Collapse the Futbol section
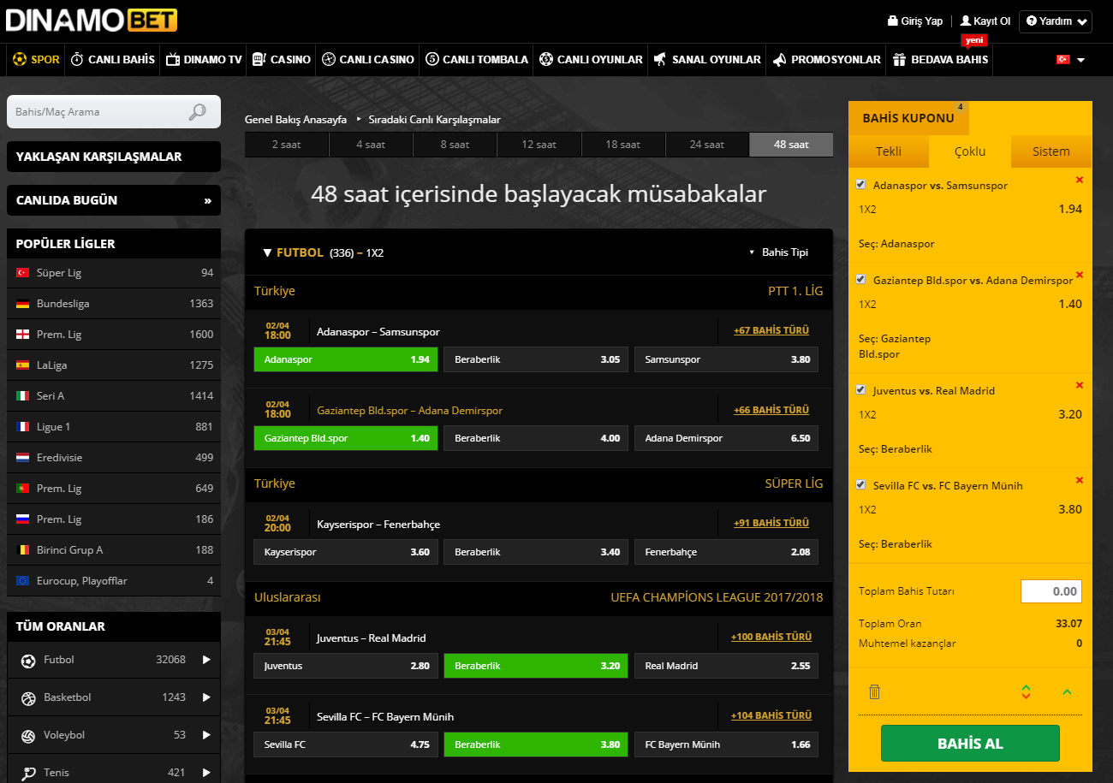1113x783 pixels. coord(268,253)
